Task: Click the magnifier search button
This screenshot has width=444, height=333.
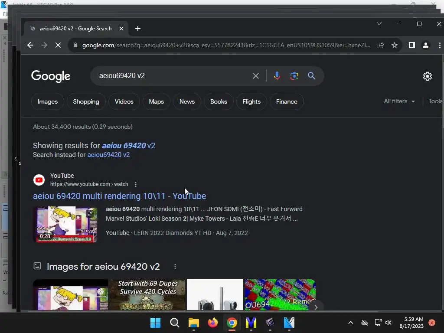Action: tap(311, 76)
